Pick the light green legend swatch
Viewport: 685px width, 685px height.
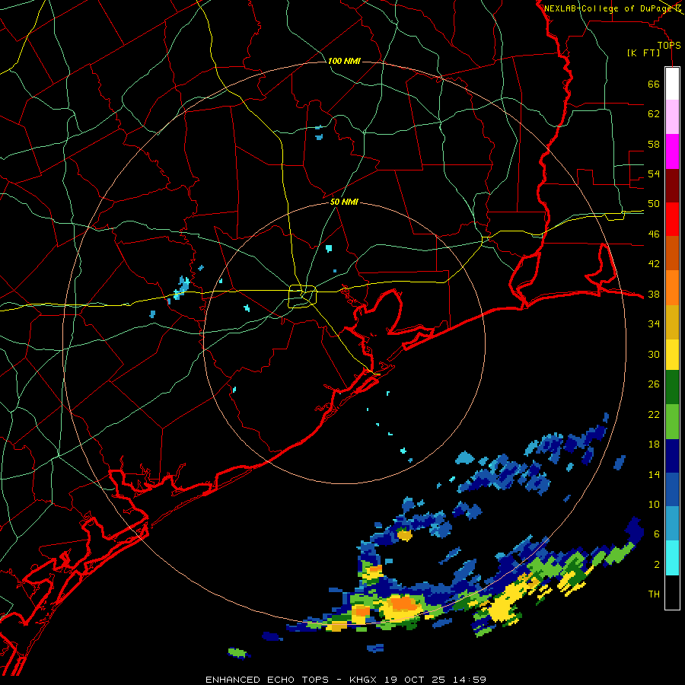click(672, 422)
